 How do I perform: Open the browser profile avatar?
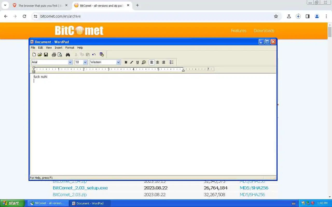(x=317, y=16)
